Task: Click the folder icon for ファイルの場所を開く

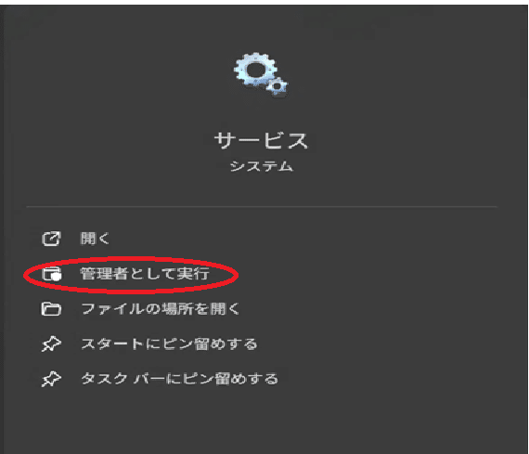Action: click(x=51, y=309)
